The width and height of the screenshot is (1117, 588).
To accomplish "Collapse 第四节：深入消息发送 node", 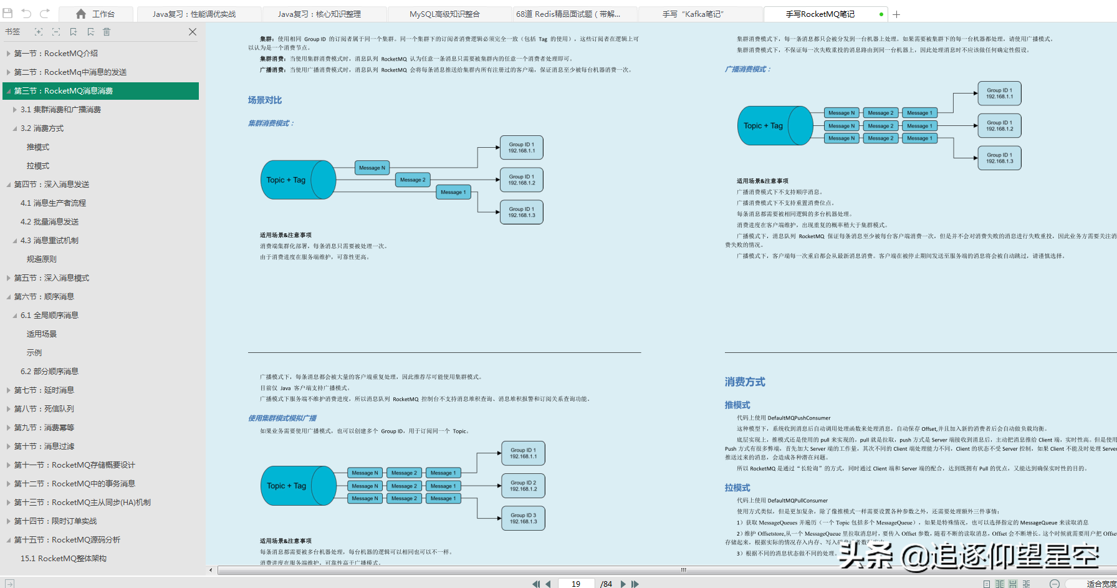I will (9, 185).
